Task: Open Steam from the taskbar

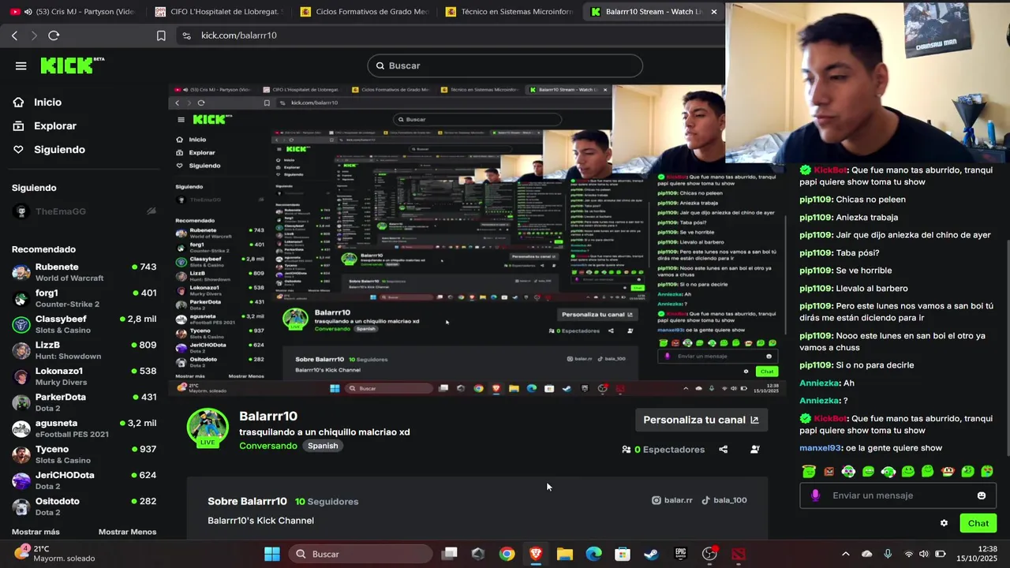Action: [651, 554]
